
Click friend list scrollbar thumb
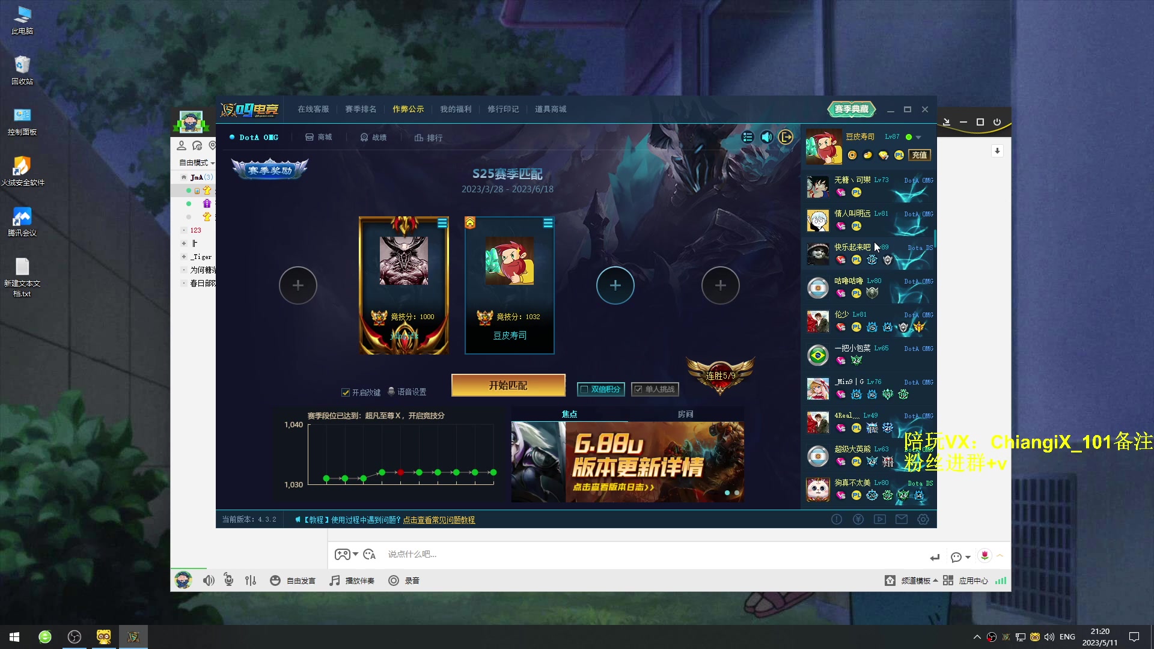pyautogui.click(x=935, y=239)
